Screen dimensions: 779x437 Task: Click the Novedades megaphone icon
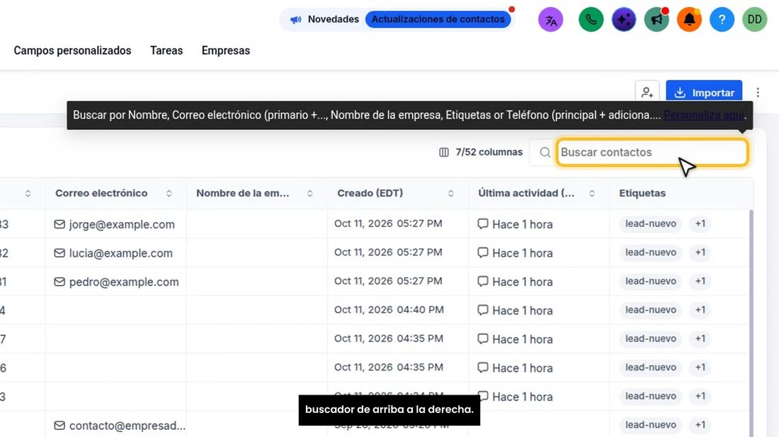point(295,20)
